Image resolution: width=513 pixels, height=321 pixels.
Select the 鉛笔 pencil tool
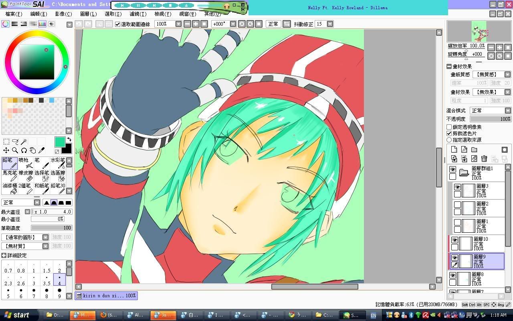tap(10, 163)
